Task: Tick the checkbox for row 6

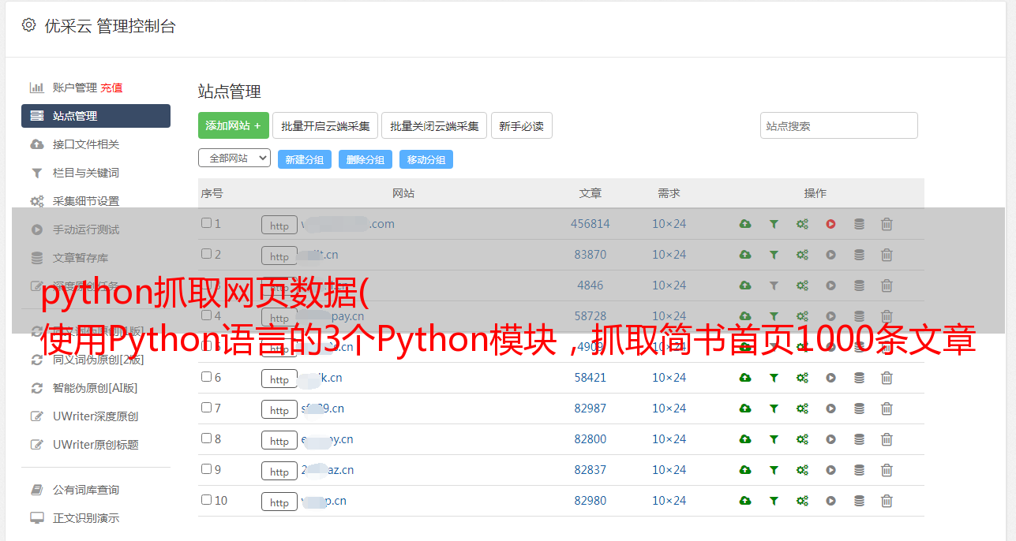Action: click(x=206, y=377)
